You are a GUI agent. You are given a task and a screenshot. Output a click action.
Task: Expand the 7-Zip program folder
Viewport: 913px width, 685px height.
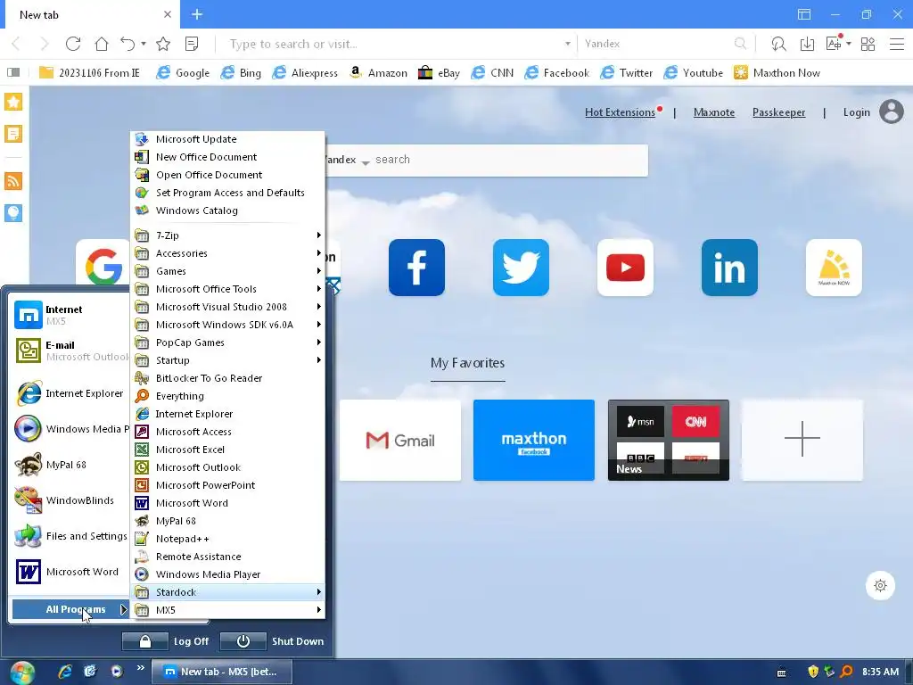click(x=227, y=235)
